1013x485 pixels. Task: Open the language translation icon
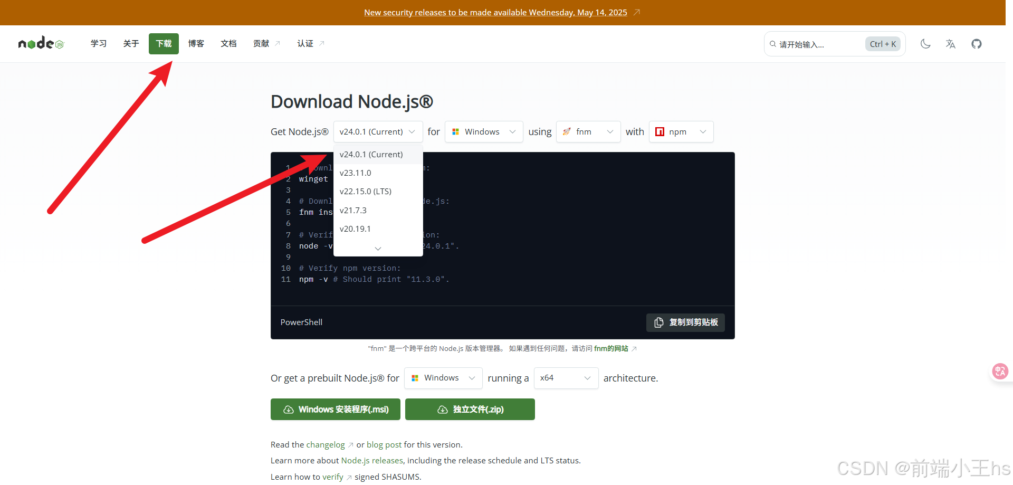(x=951, y=44)
